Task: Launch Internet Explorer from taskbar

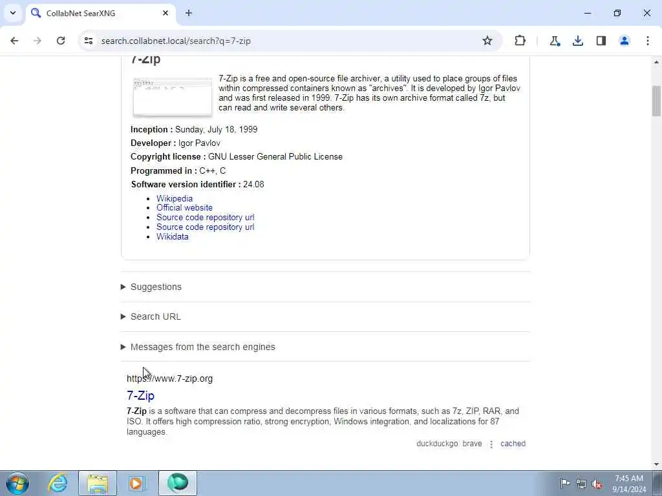Action: [x=58, y=483]
